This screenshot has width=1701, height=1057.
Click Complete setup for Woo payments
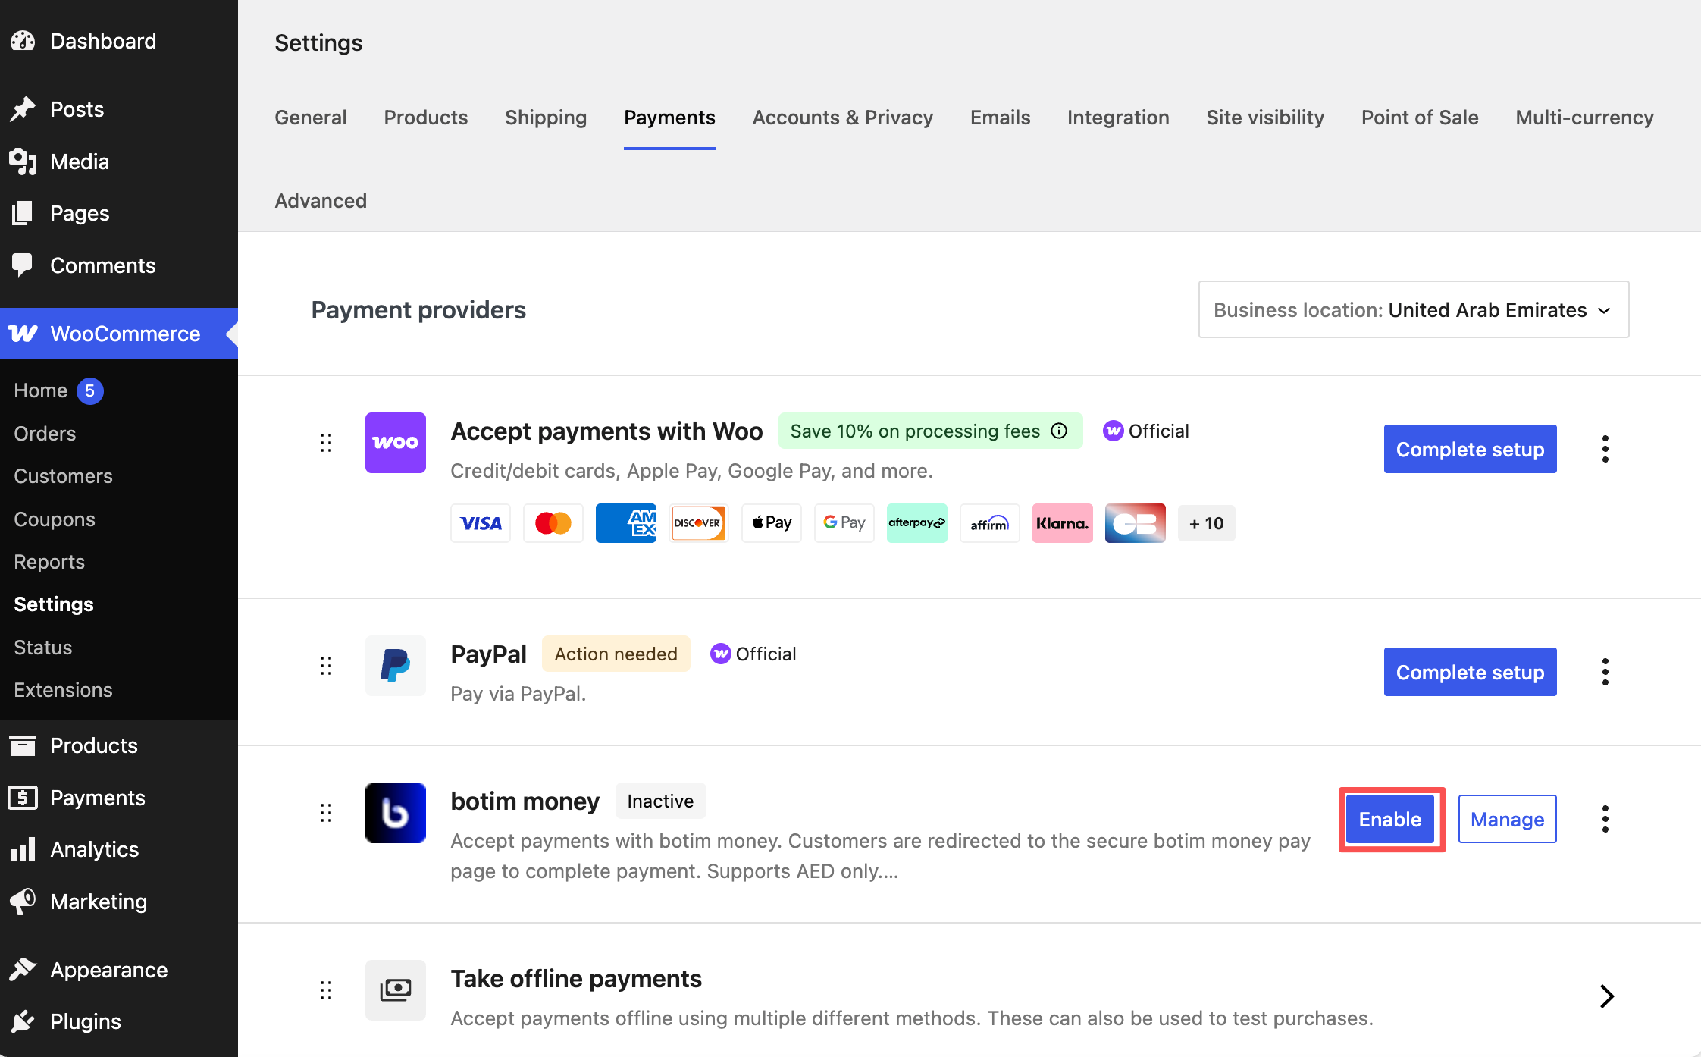click(x=1470, y=449)
